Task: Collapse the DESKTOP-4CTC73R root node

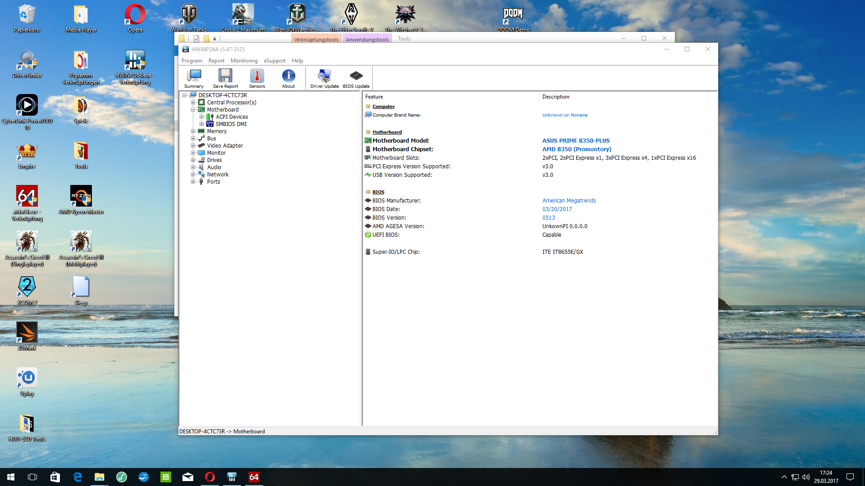Action: pyautogui.click(x=184, y=95)
